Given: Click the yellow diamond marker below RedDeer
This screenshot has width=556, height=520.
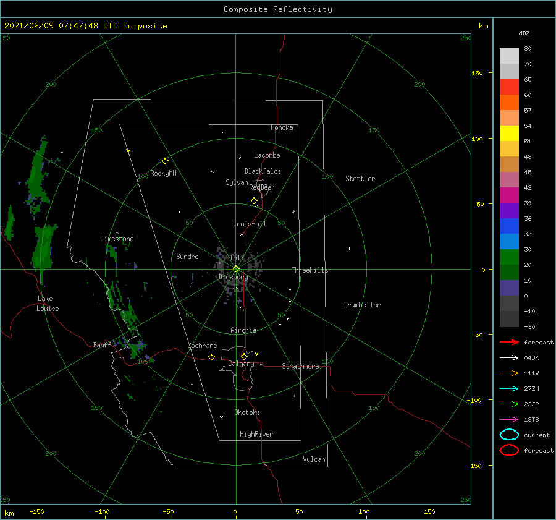Looking at the screenshot, I should coord(254,201).
